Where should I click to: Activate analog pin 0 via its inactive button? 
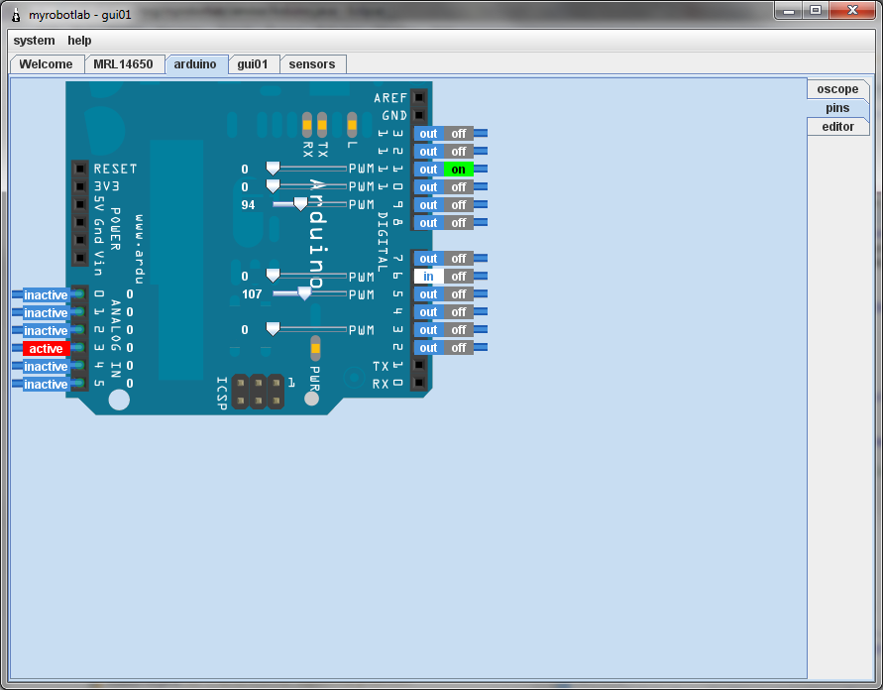47,294
